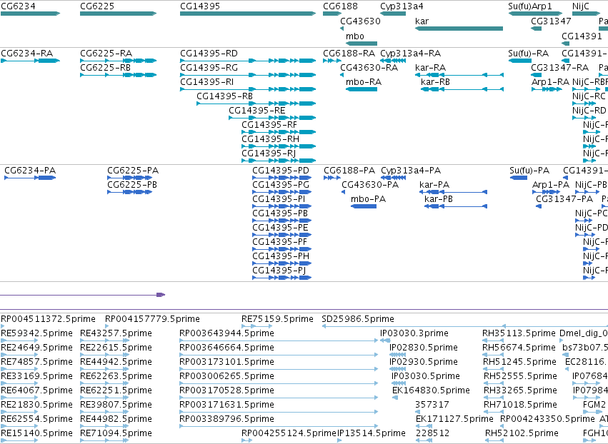
Task: Open the CG6225-PB protein label
Action: 132,185
